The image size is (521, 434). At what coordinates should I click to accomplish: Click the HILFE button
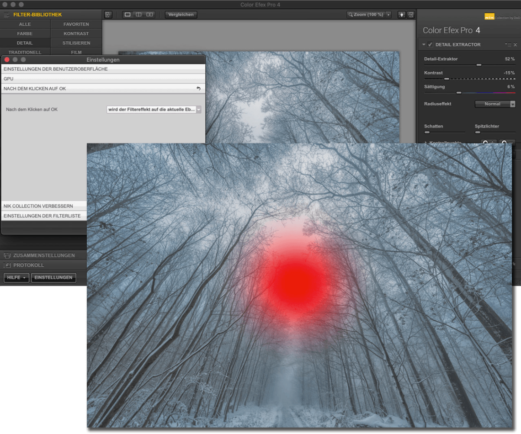(16, 278)
